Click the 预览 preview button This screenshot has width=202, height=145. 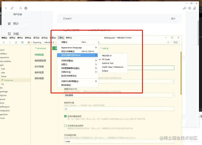click(x=176, y=42)
